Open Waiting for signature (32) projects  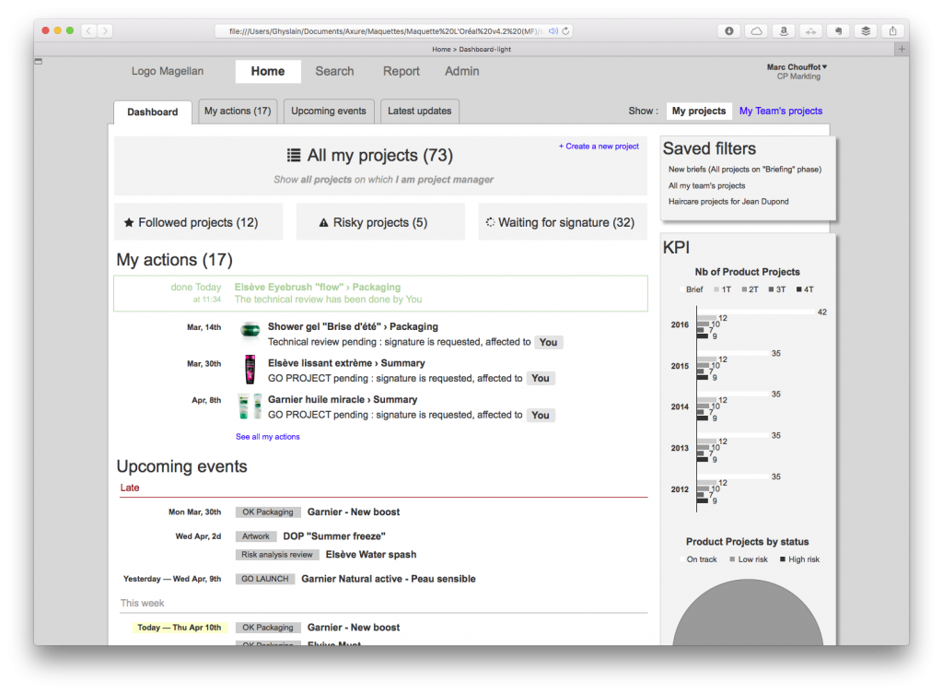click(x=561, y=222)
